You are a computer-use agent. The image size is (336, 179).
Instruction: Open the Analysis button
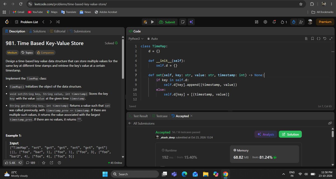(x=266, y=134)
